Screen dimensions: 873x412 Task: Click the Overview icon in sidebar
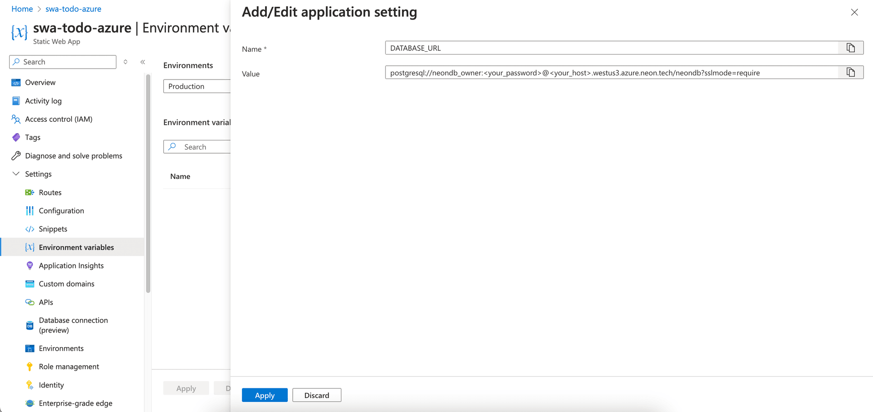(16, 83)
